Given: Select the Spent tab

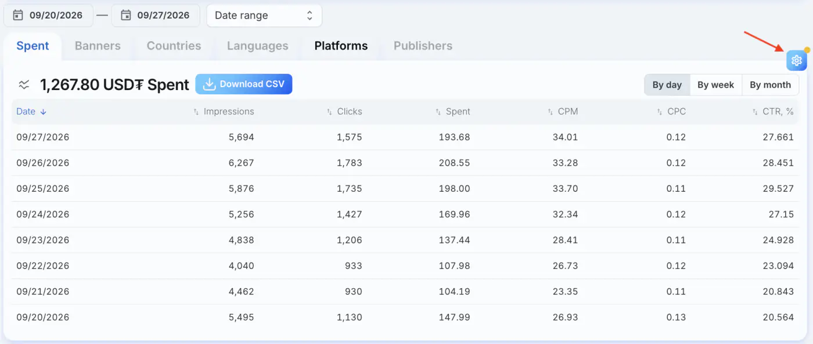Looking at the screenshot, I should tap(33, 46).
